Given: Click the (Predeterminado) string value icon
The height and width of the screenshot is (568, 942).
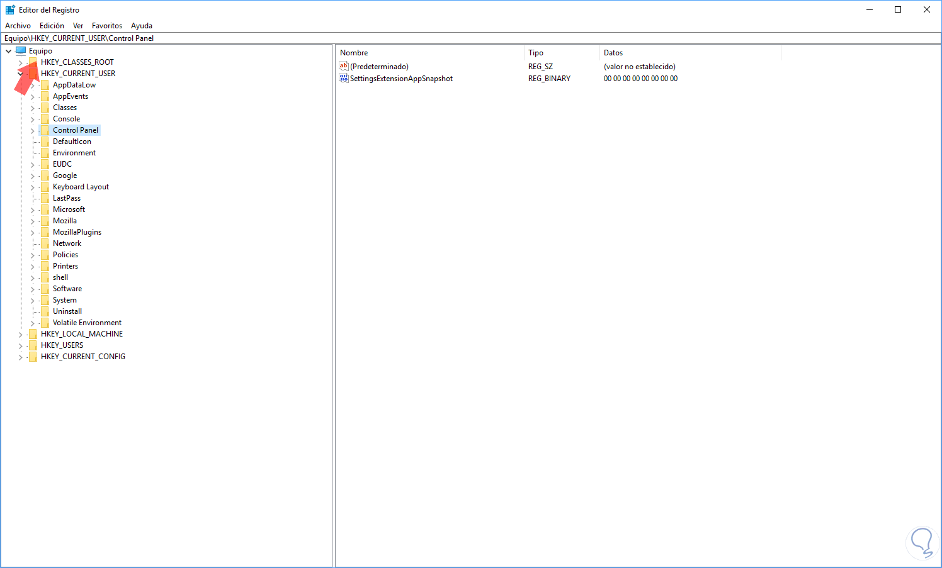Looking at the screenshot, I should [x=344, y=66].
